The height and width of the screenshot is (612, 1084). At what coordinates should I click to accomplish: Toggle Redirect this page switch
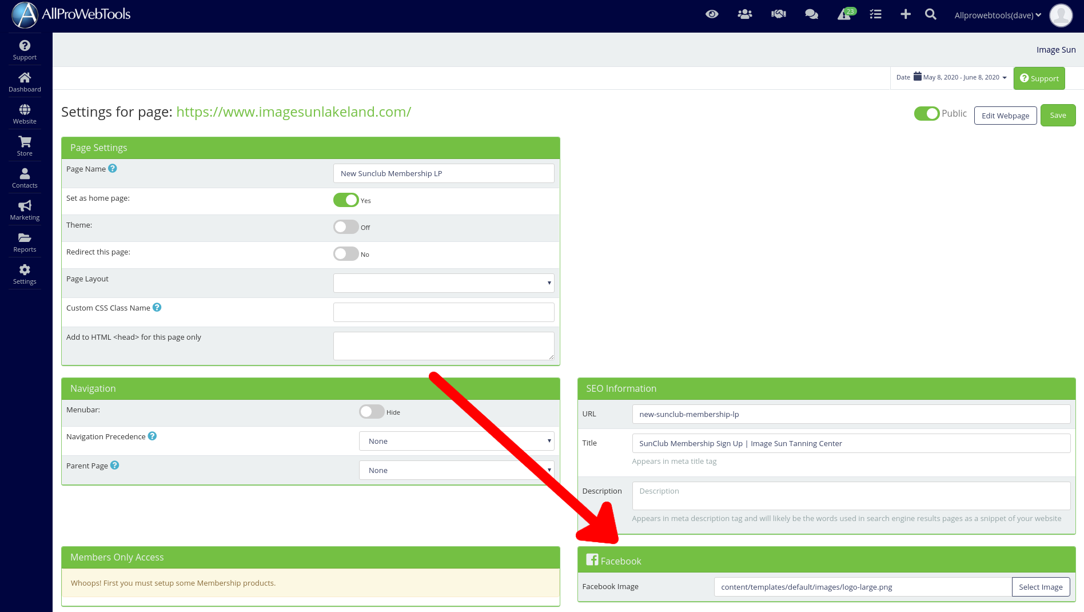[x=346, y=253]
